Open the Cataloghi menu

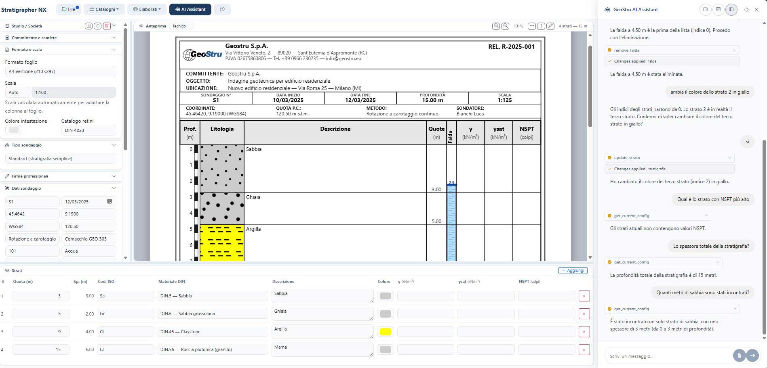[104, 9]
